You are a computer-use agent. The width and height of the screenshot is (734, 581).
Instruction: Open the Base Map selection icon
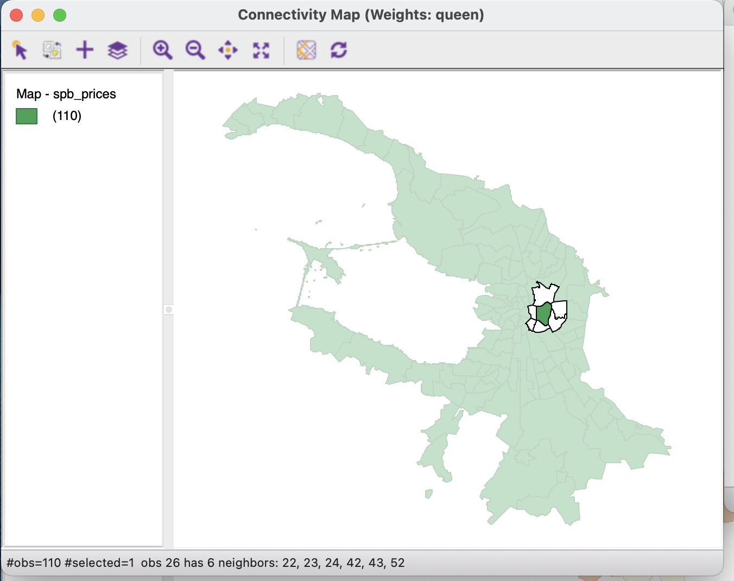pos(306,50)
